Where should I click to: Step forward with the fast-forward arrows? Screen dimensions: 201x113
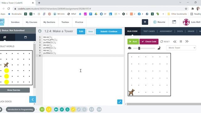tap(187, 41)
